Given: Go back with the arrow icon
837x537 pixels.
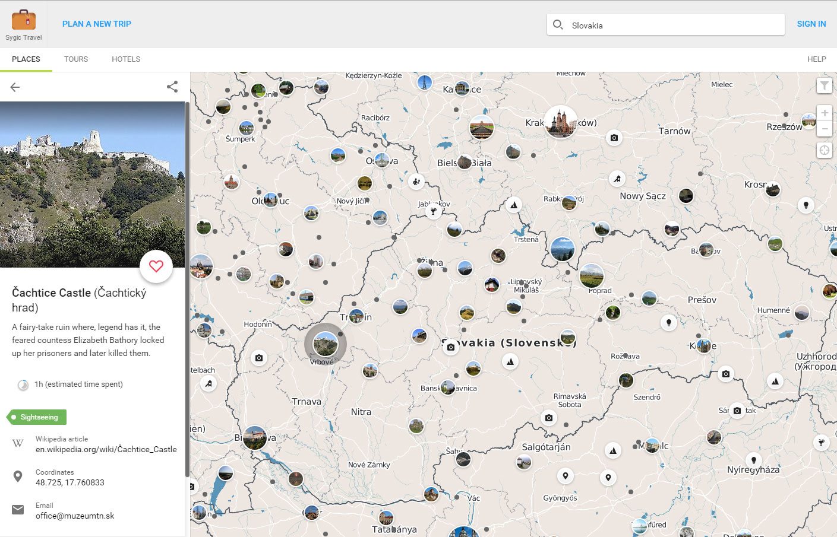Looking at the screenshot, I should [15, 87].
